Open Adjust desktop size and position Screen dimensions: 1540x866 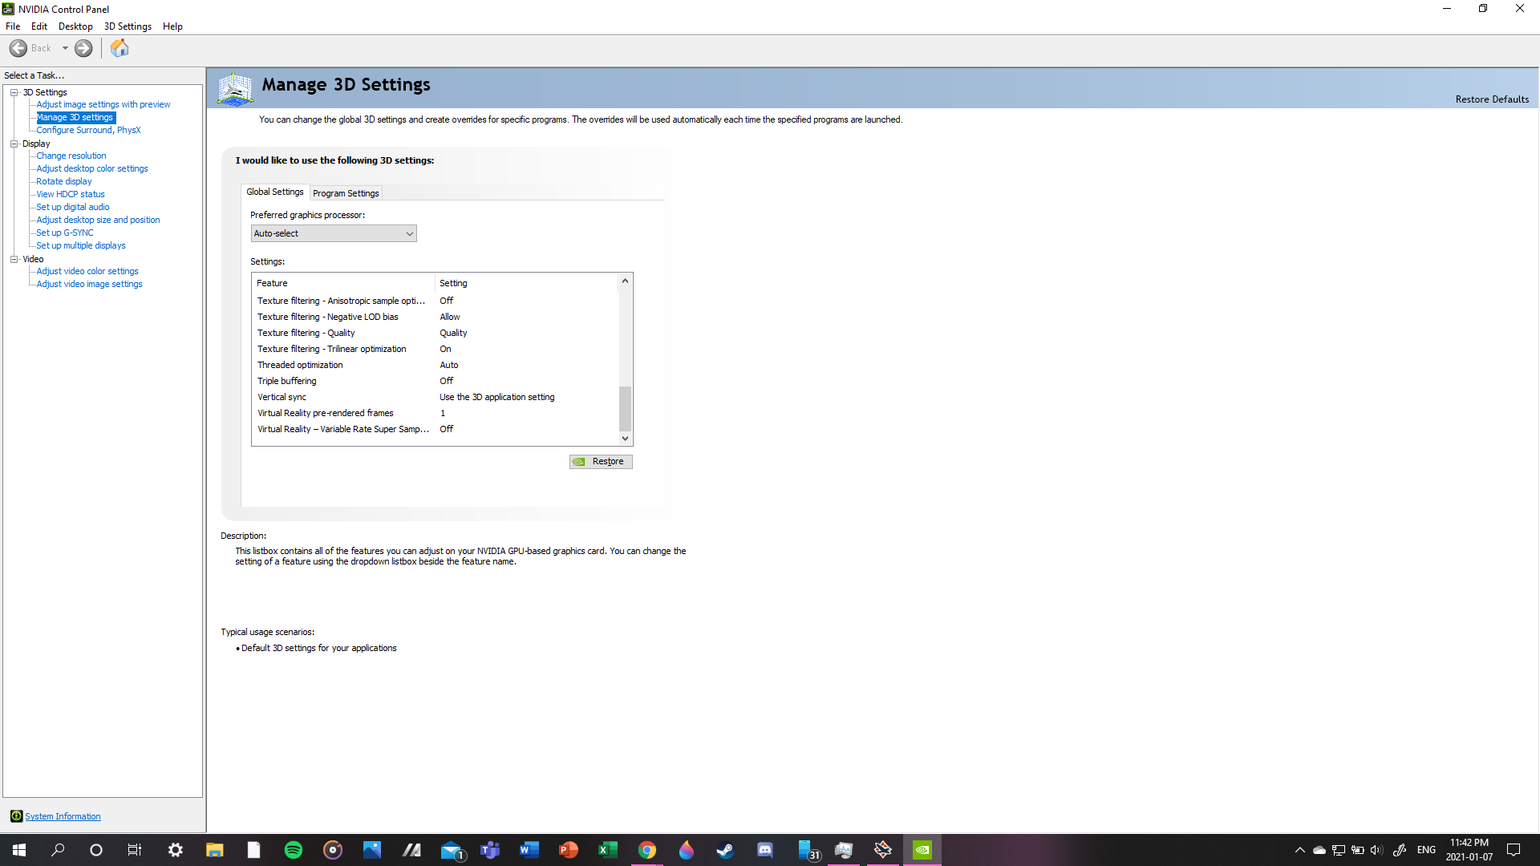pos(98,220)
